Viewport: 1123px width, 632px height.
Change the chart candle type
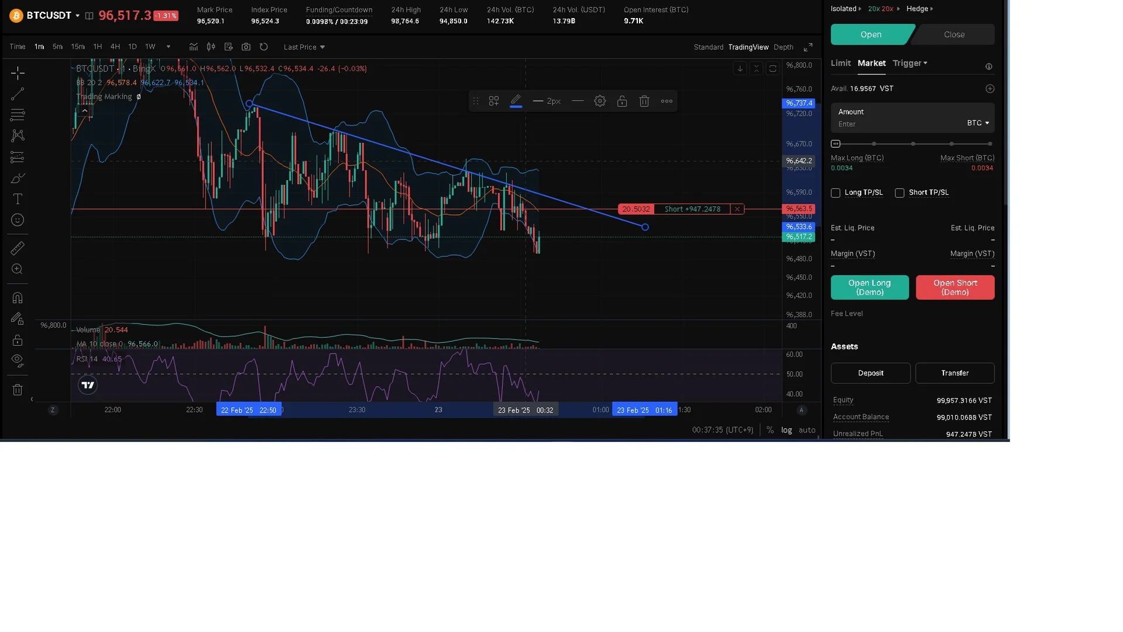tap(211, 47)
